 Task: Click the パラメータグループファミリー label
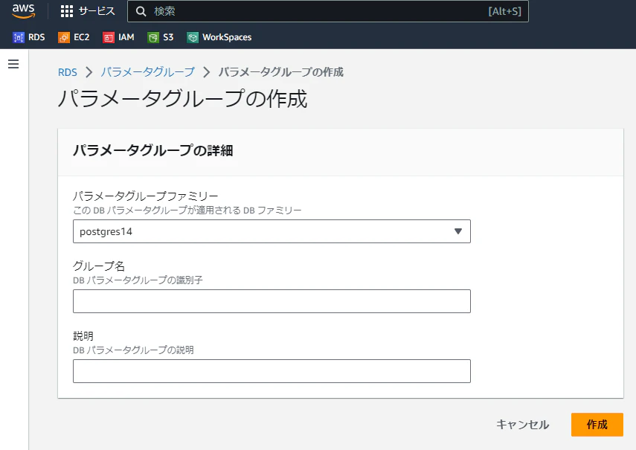click(x=146, y=196)
